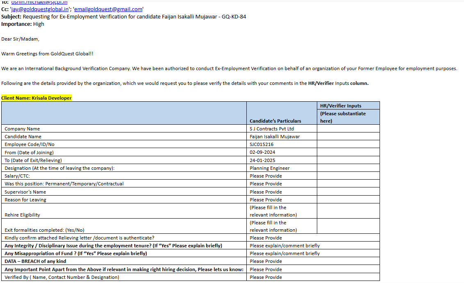Click the empty HR/Verifier input cell for Designation
Viewport: 464px width, 283px height.
pyautogui.click(x=348, y=168)
